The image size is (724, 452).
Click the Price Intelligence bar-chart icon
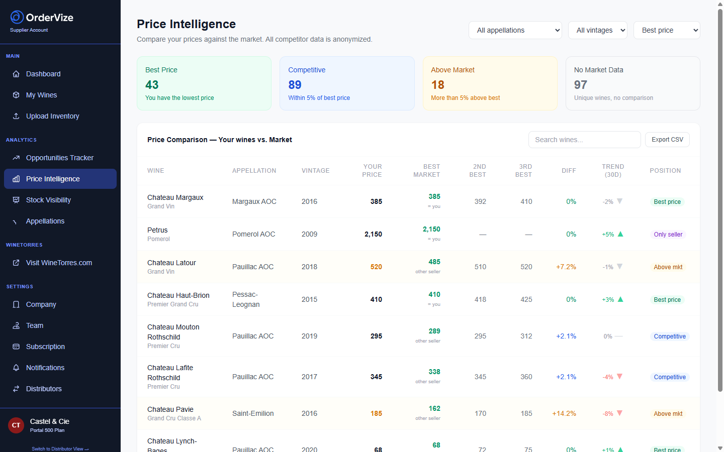click(16, 179)
